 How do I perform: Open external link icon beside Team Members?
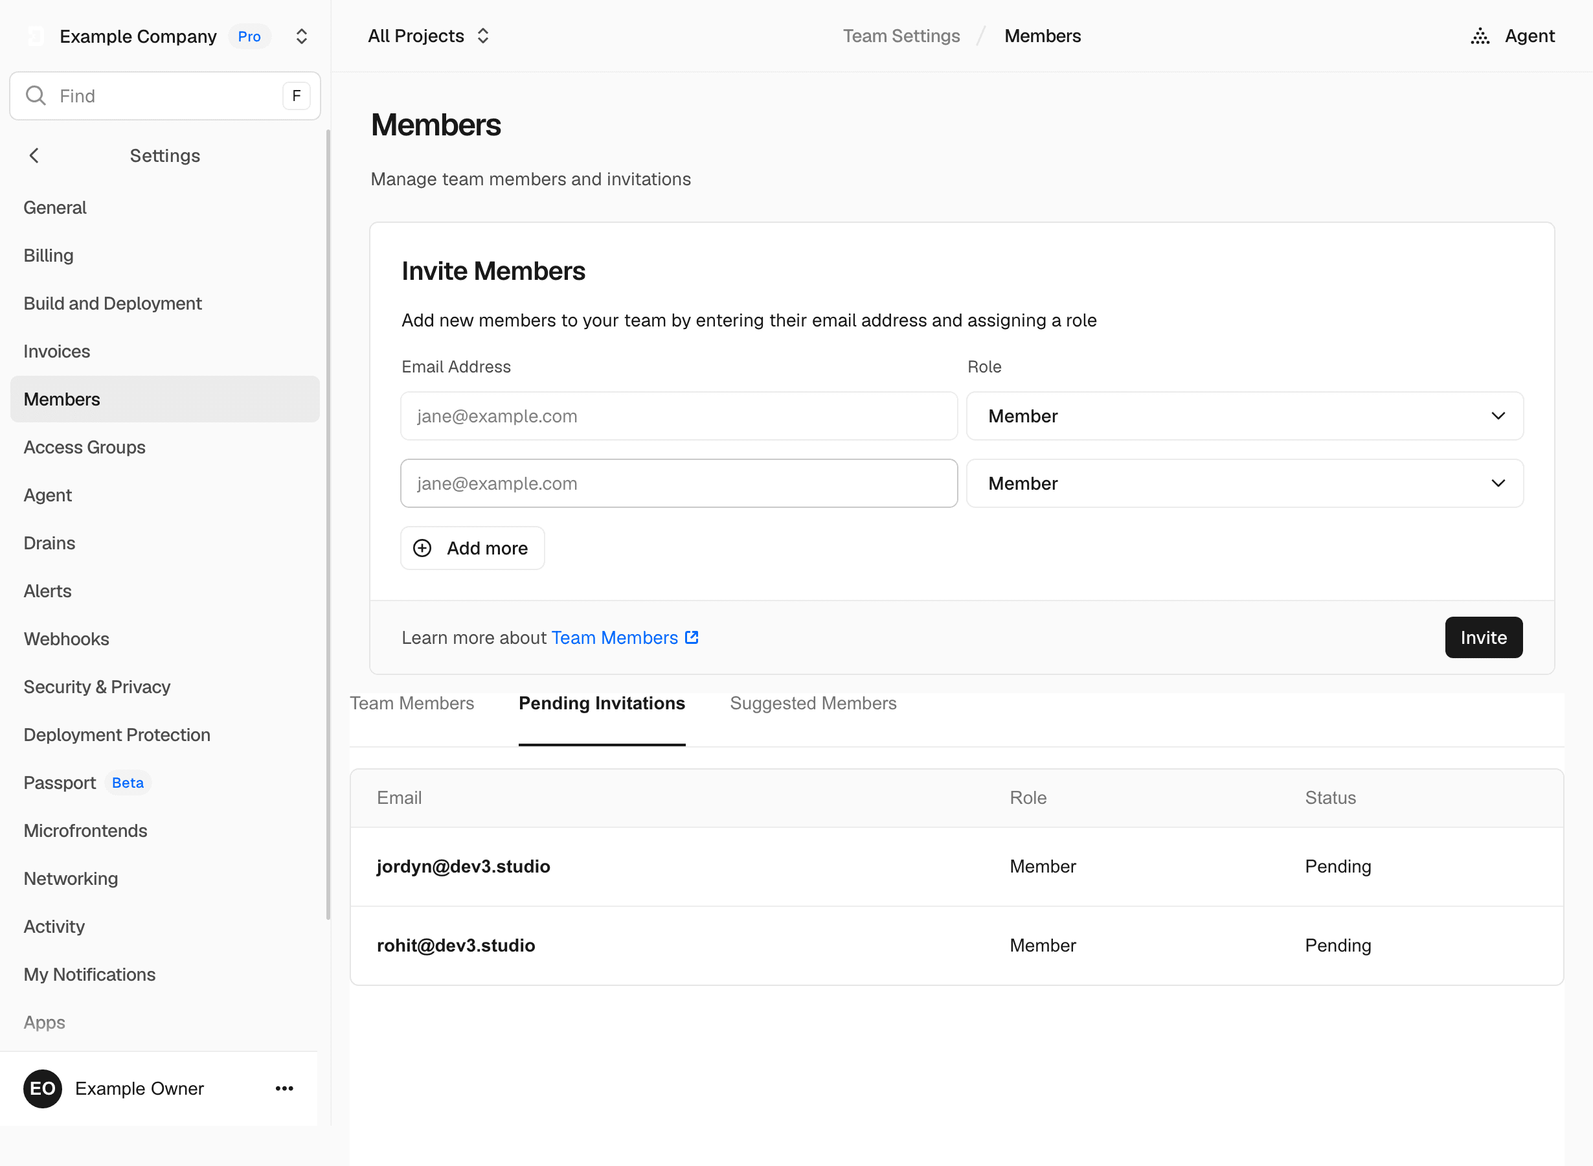coord(692,637)
